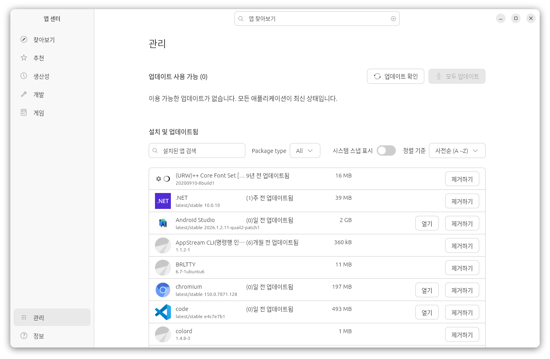Remove AppStream CLI via 제거하기

point(462,245)
